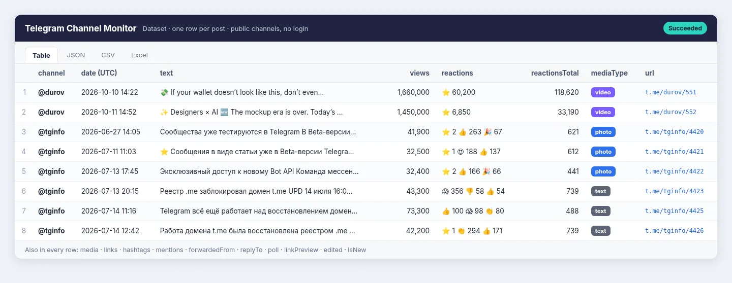Click video badge in row 1

click(603, 92)
